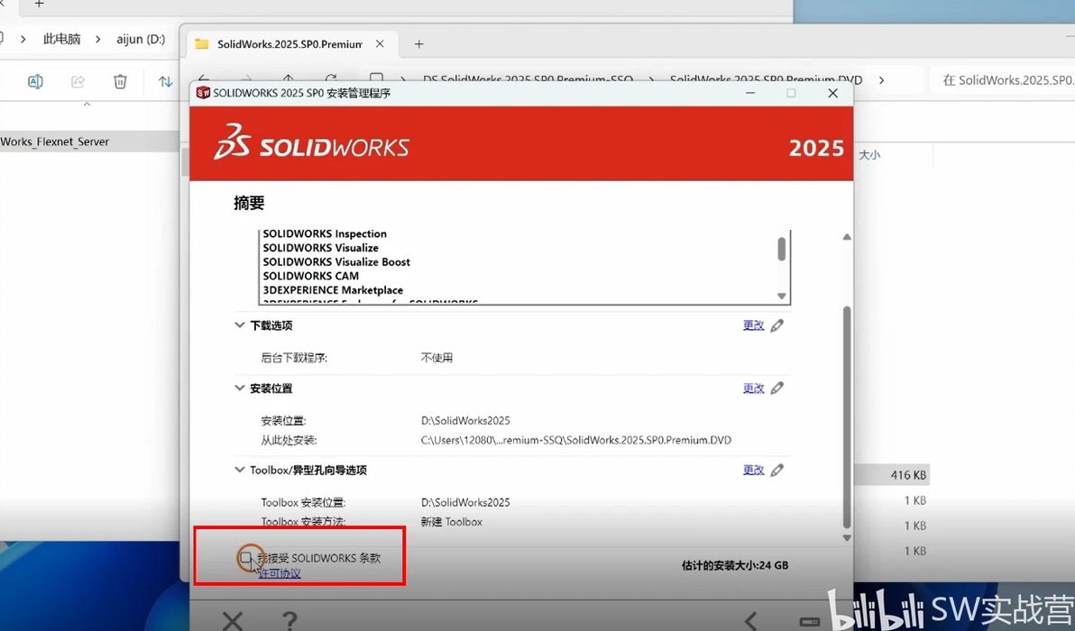Click the 大小 column header in Explorer
1075x631 pixels.
[869, 155]
